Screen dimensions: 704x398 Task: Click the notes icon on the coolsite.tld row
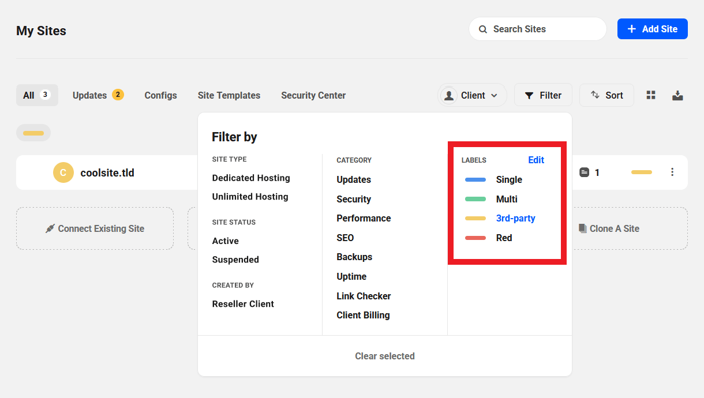584,172
